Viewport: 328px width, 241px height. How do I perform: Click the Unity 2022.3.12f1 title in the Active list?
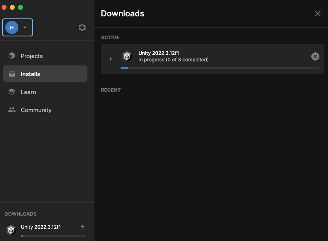tap(158, 53)
